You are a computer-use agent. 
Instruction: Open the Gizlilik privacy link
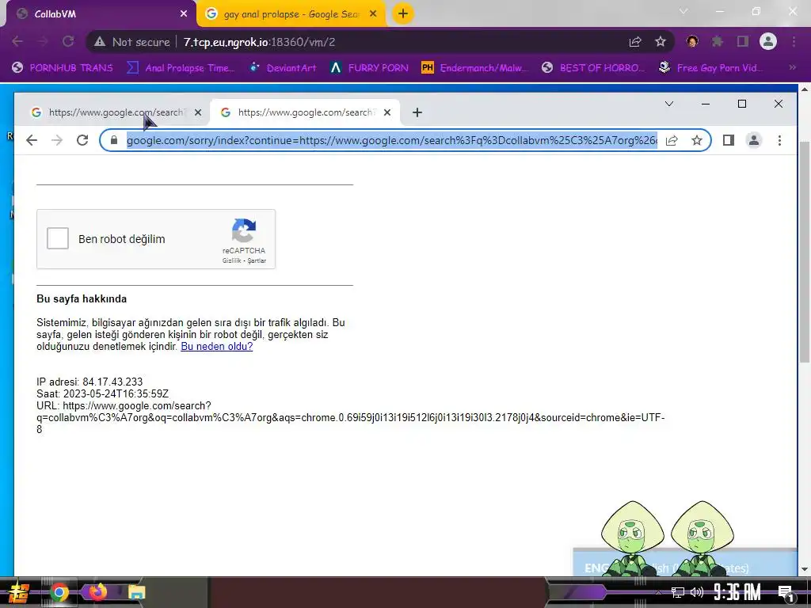coord(232,260)
